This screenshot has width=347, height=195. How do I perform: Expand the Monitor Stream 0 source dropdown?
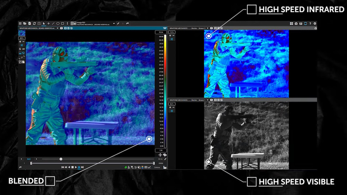point(208,28)
